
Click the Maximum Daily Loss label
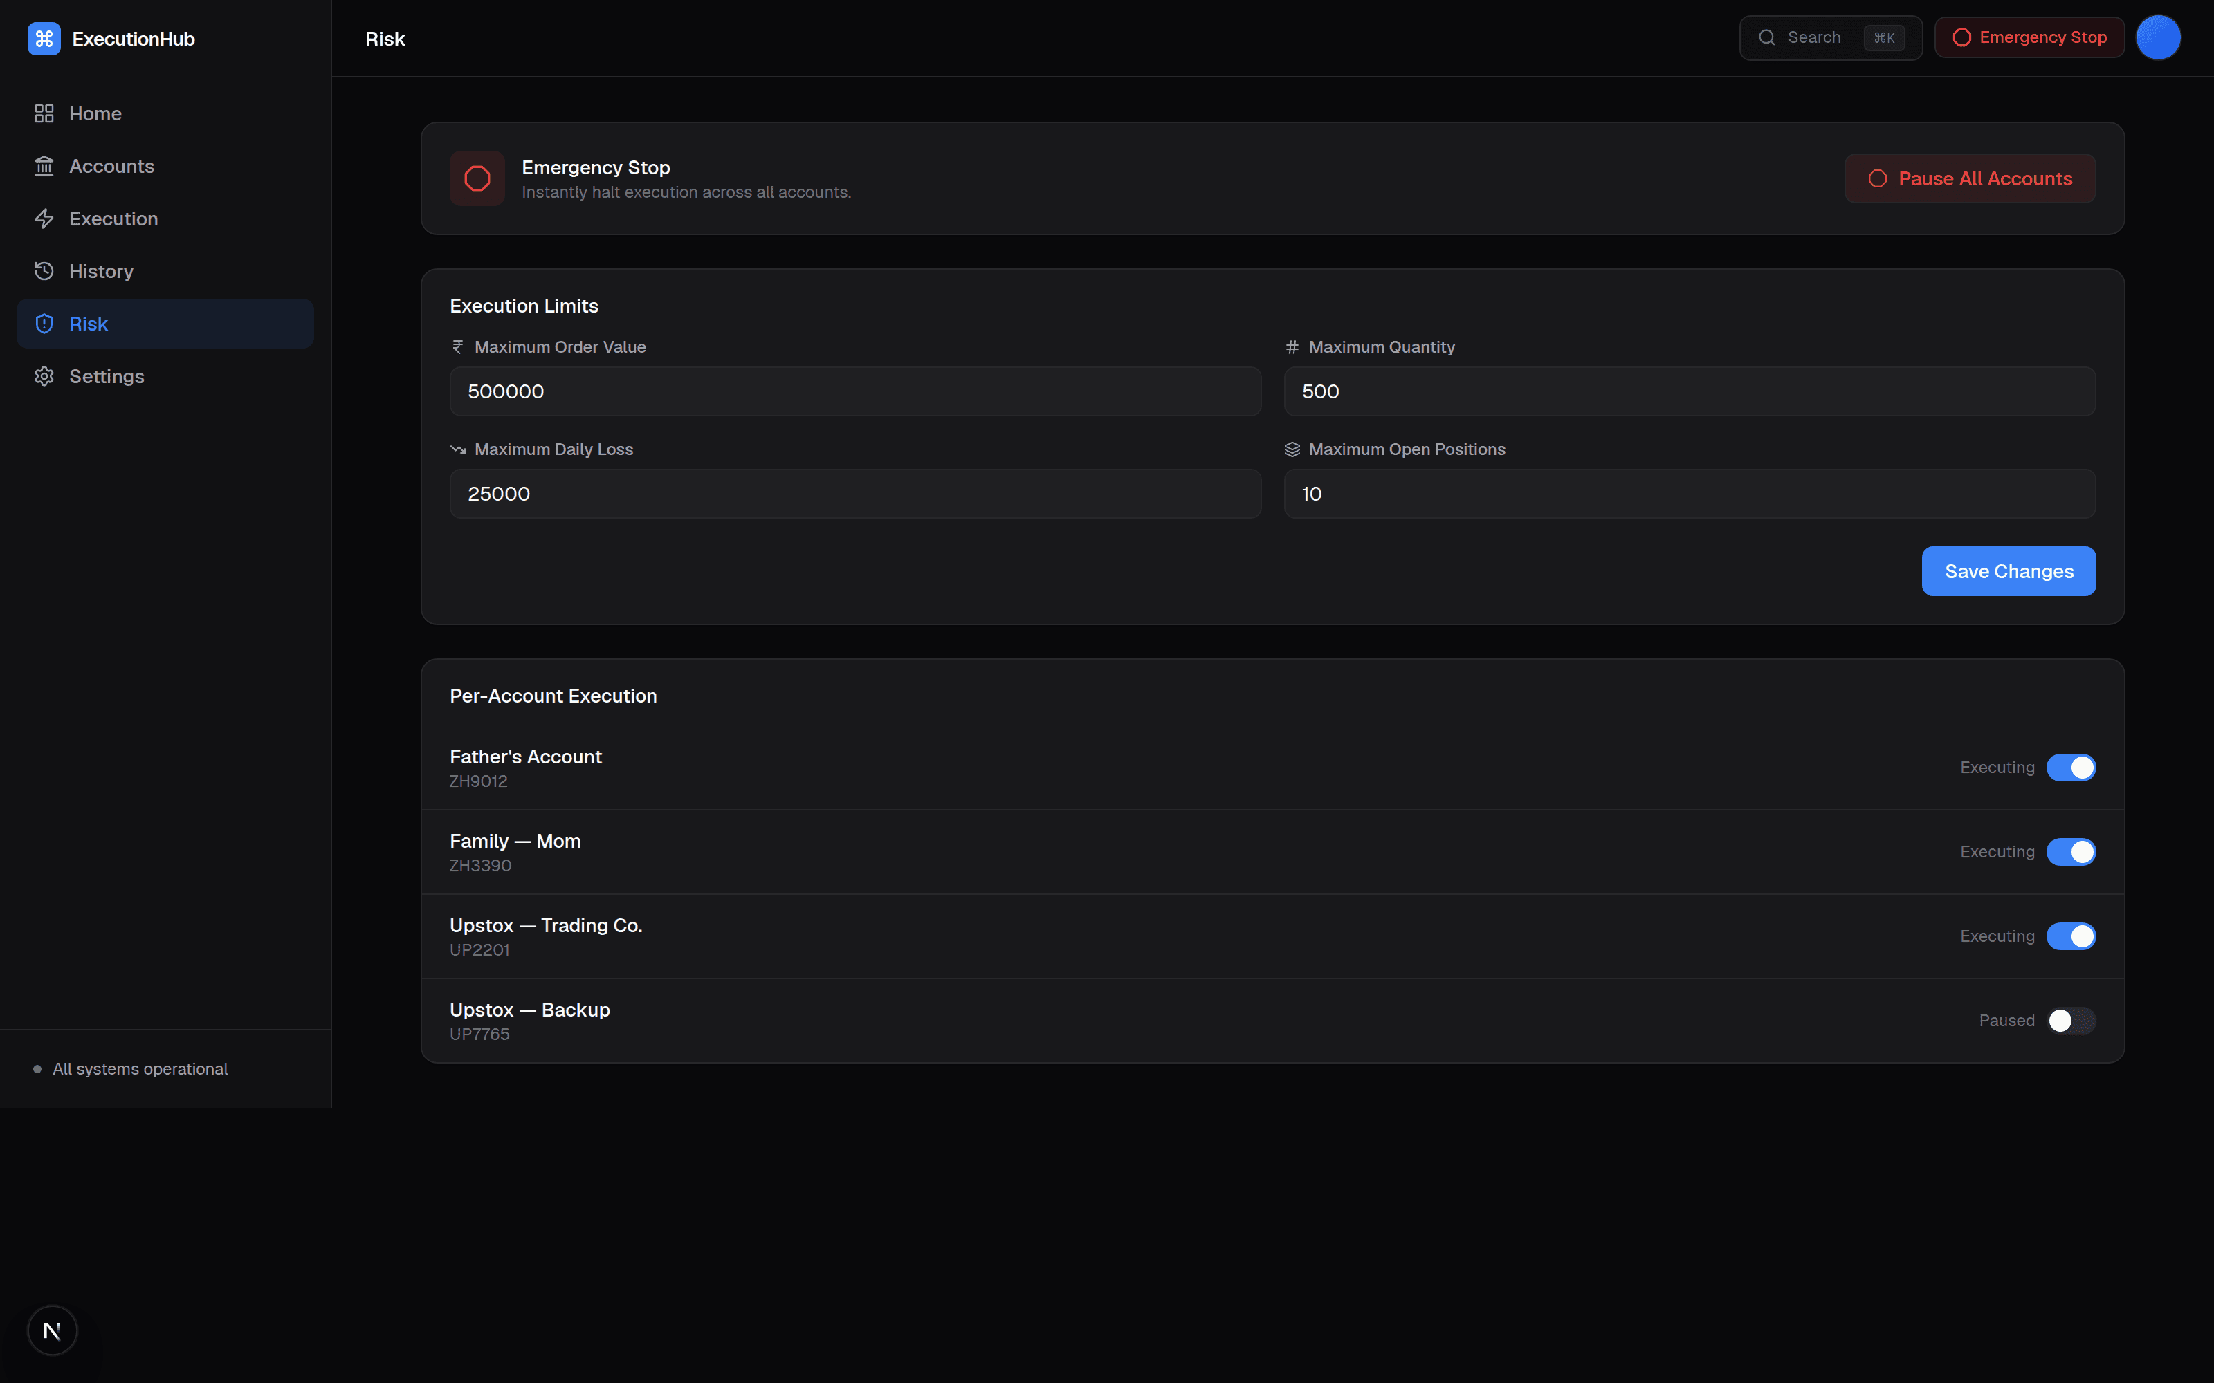pos(553,449)
